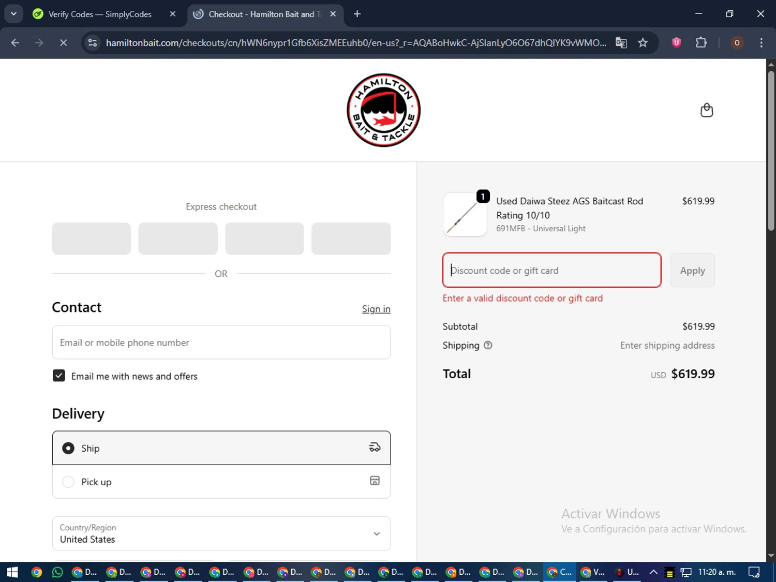
Task: Click the invalid discount code error message
Action: [523, 298]
